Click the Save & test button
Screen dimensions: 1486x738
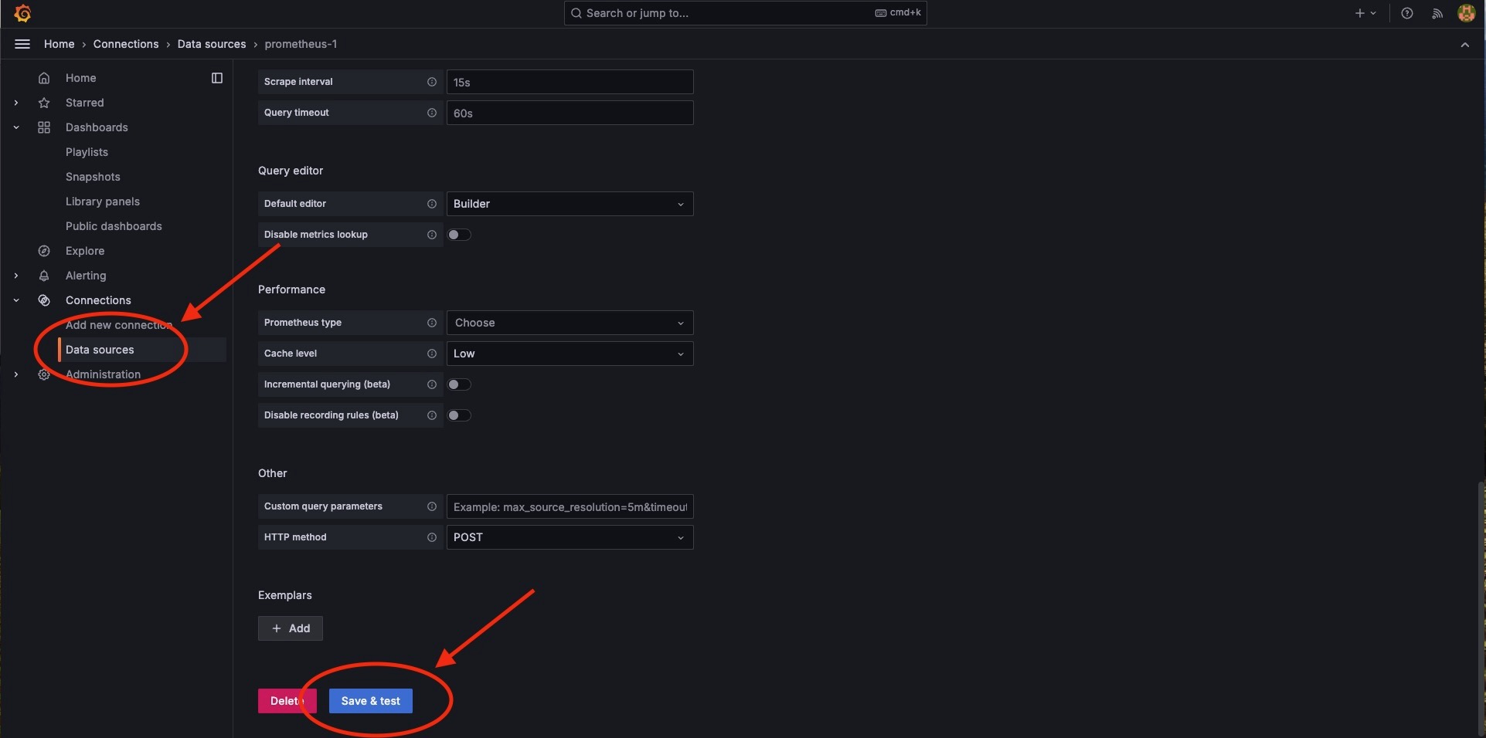click(371, 701)
